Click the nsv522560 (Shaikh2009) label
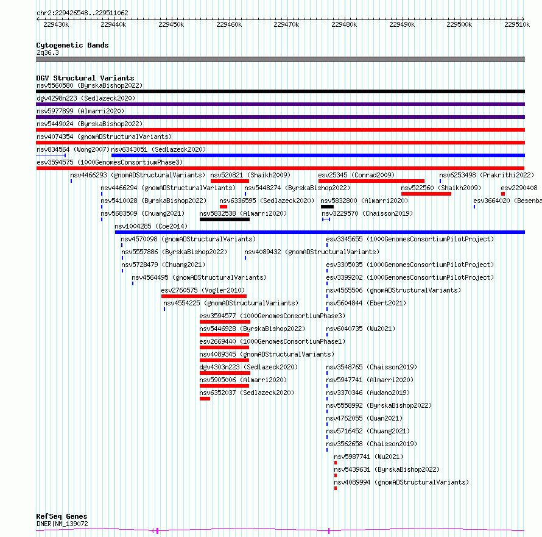The height and width of the screenshot is (537, 542). (x=441, y=188)
